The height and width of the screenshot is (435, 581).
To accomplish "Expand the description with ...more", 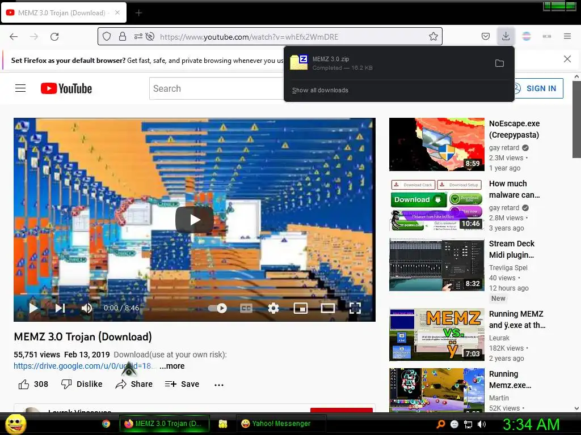I will [172, 366].
